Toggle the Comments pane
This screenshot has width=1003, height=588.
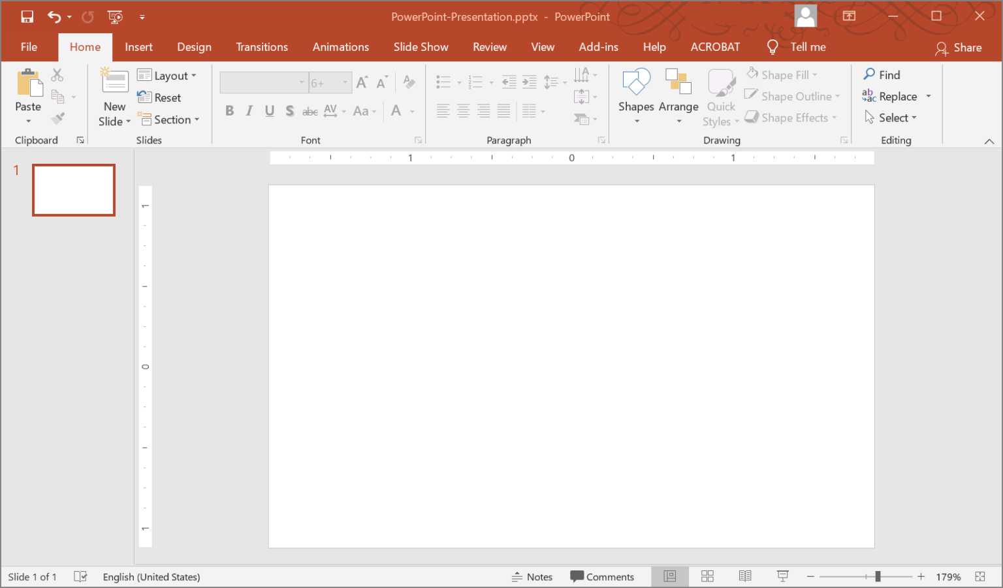[x=602, y=577]
